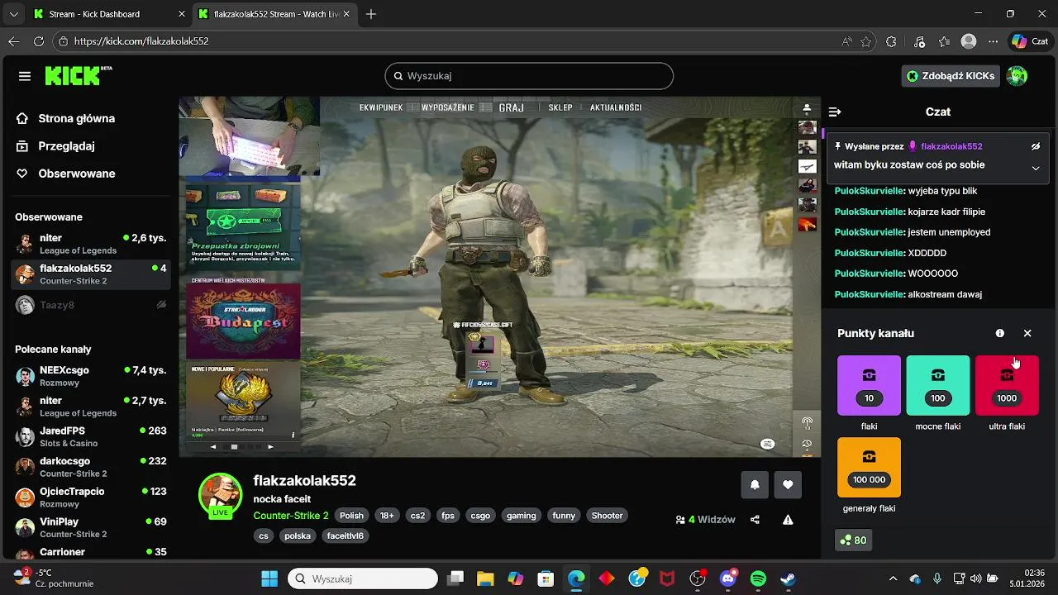Open recommended channel darkocsgo
The image size is (1058, 595).
91,467
